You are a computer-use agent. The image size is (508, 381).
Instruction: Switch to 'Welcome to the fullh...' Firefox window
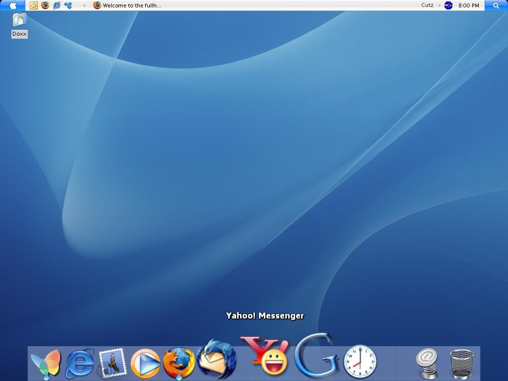coord(127,5)
